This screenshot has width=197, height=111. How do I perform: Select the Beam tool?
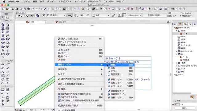pos(8,35)
